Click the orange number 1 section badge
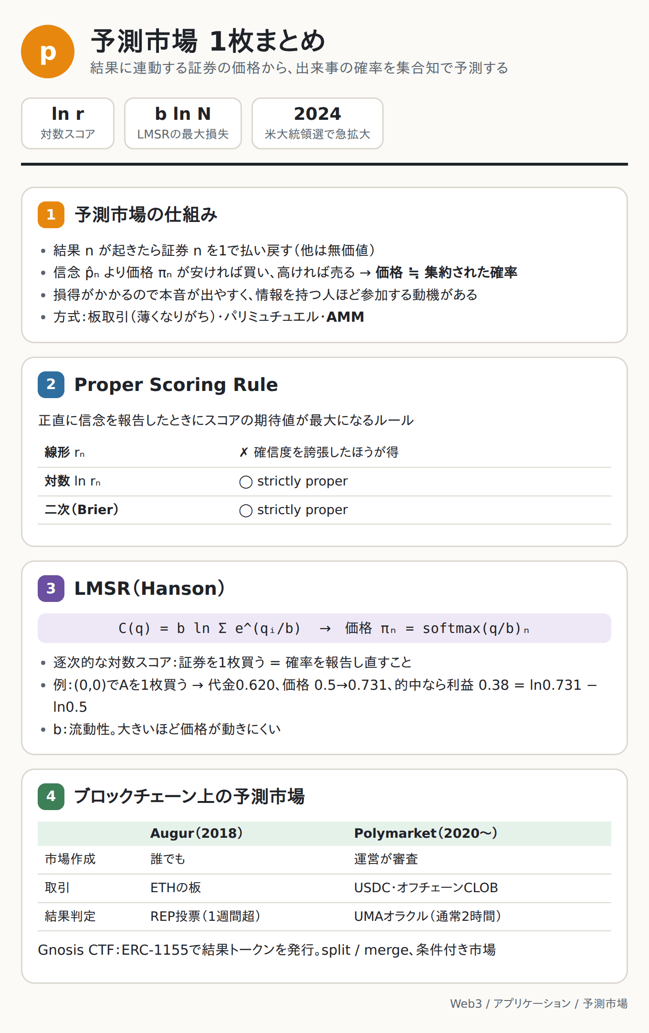 tap(51, 215)
